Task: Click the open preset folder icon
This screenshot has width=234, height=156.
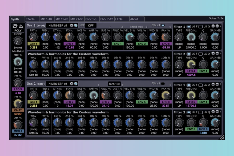Action: click(x=15, y=25)
